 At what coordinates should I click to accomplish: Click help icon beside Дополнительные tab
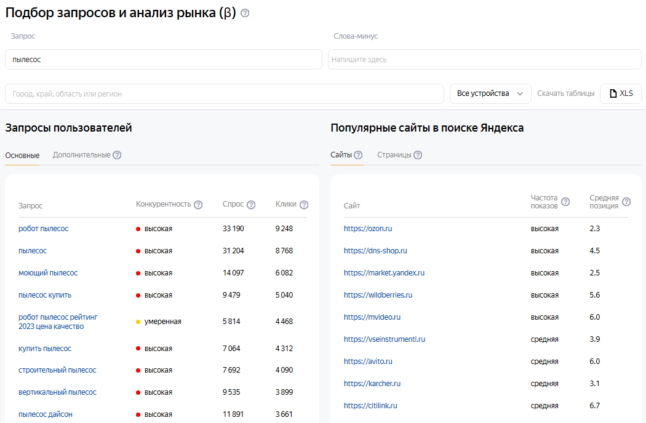(x=117, y=155)
